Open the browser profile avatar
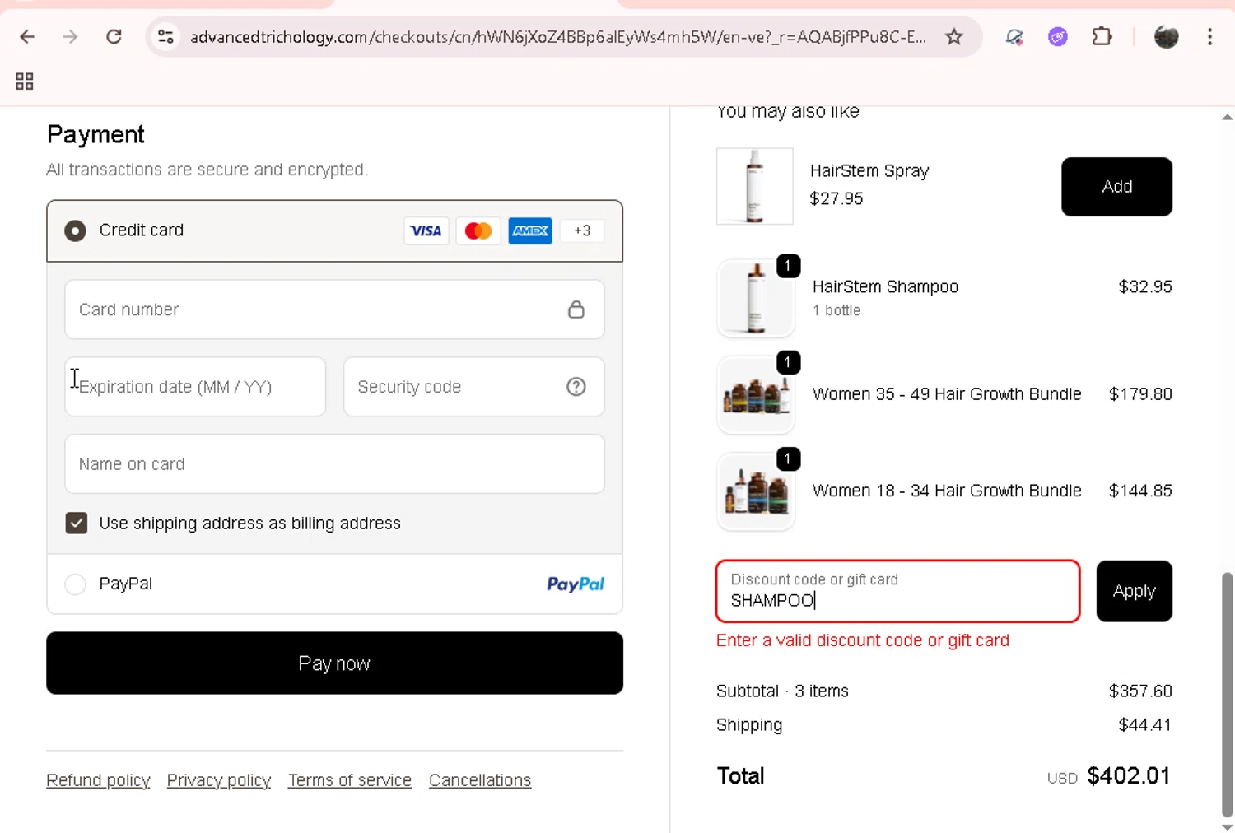The image size is (1235, 833). point(1166,36)
